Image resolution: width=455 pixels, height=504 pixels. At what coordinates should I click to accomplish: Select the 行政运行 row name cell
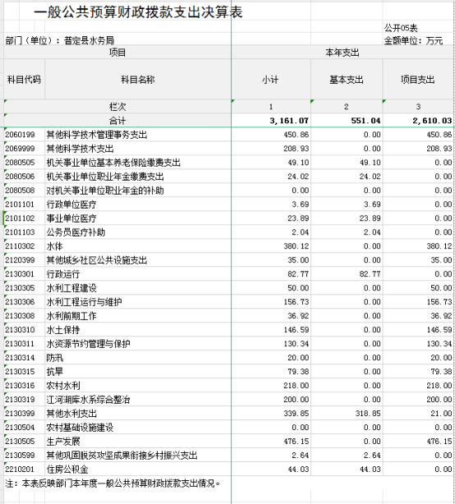(138, 274)
